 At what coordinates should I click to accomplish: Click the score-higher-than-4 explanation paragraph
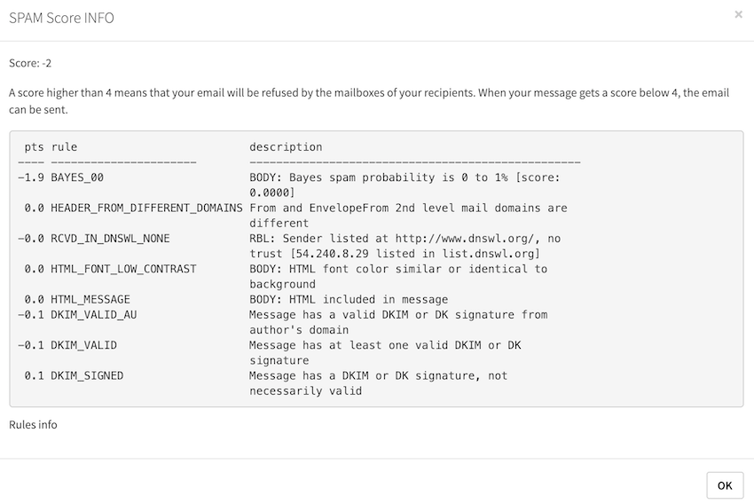(369, 101)
